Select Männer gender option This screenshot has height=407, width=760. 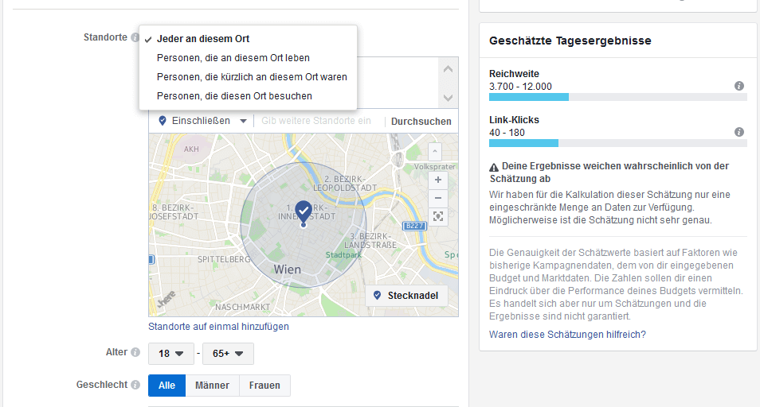point(212,386)
